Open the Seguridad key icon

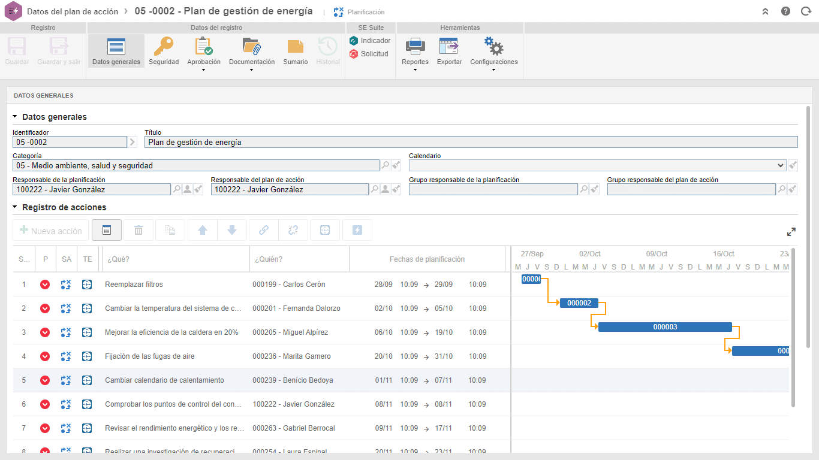[164, 47]
